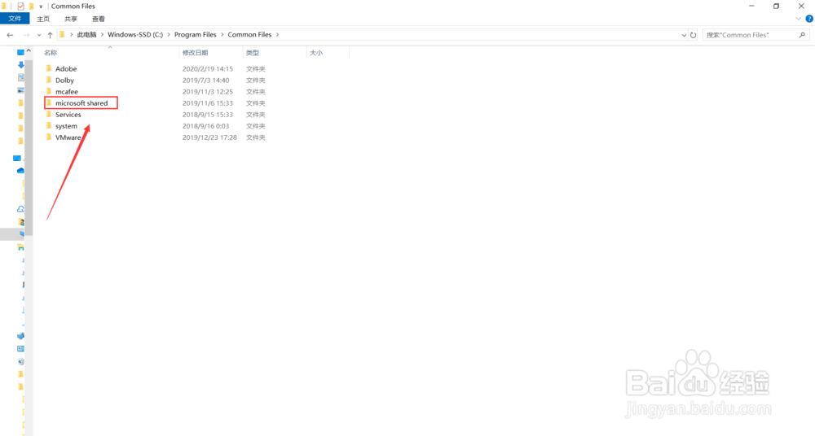Screen dimensions: 815x436
Task: Click the Dolby folder icon
Action: (49, 80)
